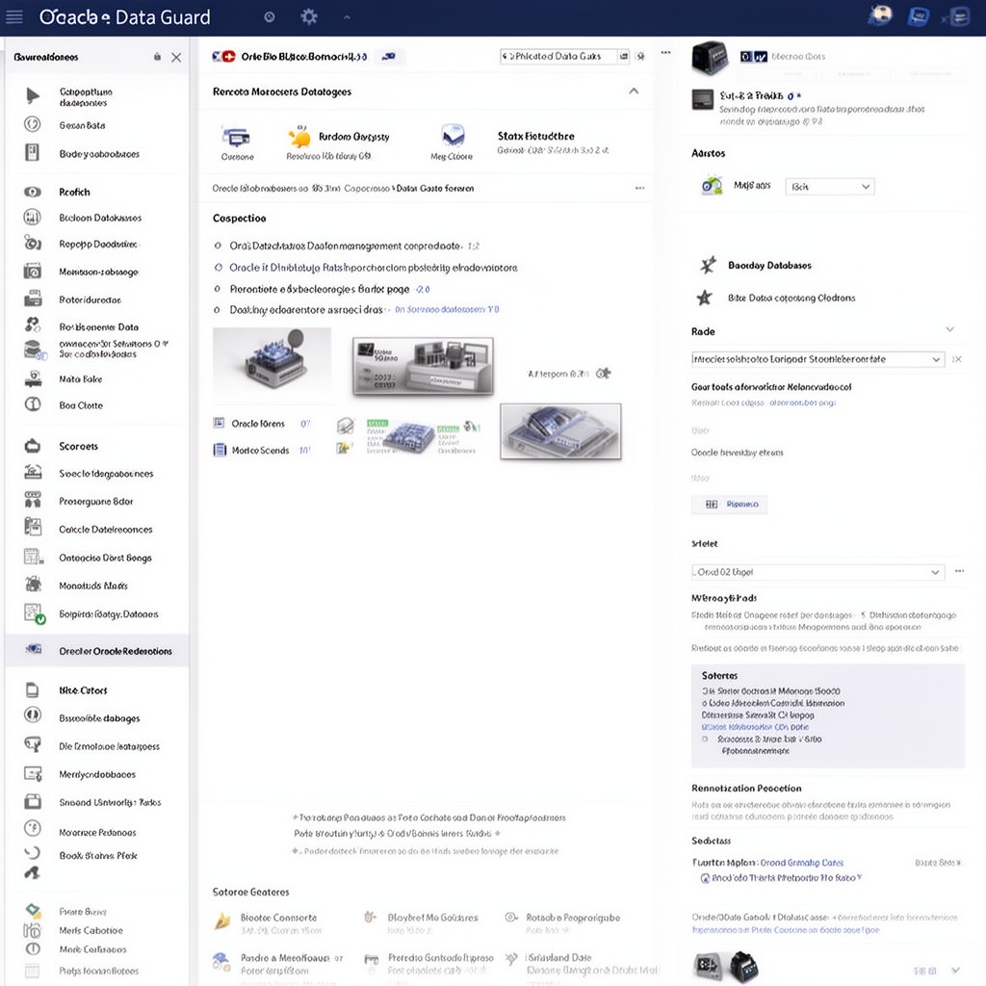Open 'Bcloon Datokasses' sidebar item
The image size is (986, 986).
tap(100, 218)
